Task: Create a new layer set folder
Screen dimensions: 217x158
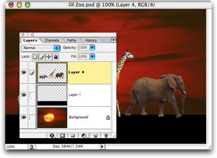Action: pos(72,135)
